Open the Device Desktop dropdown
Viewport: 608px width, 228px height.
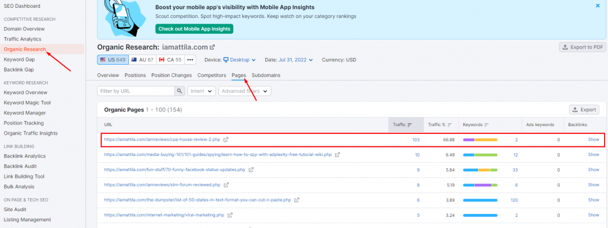pyautogui.click(x=239, y=60)
